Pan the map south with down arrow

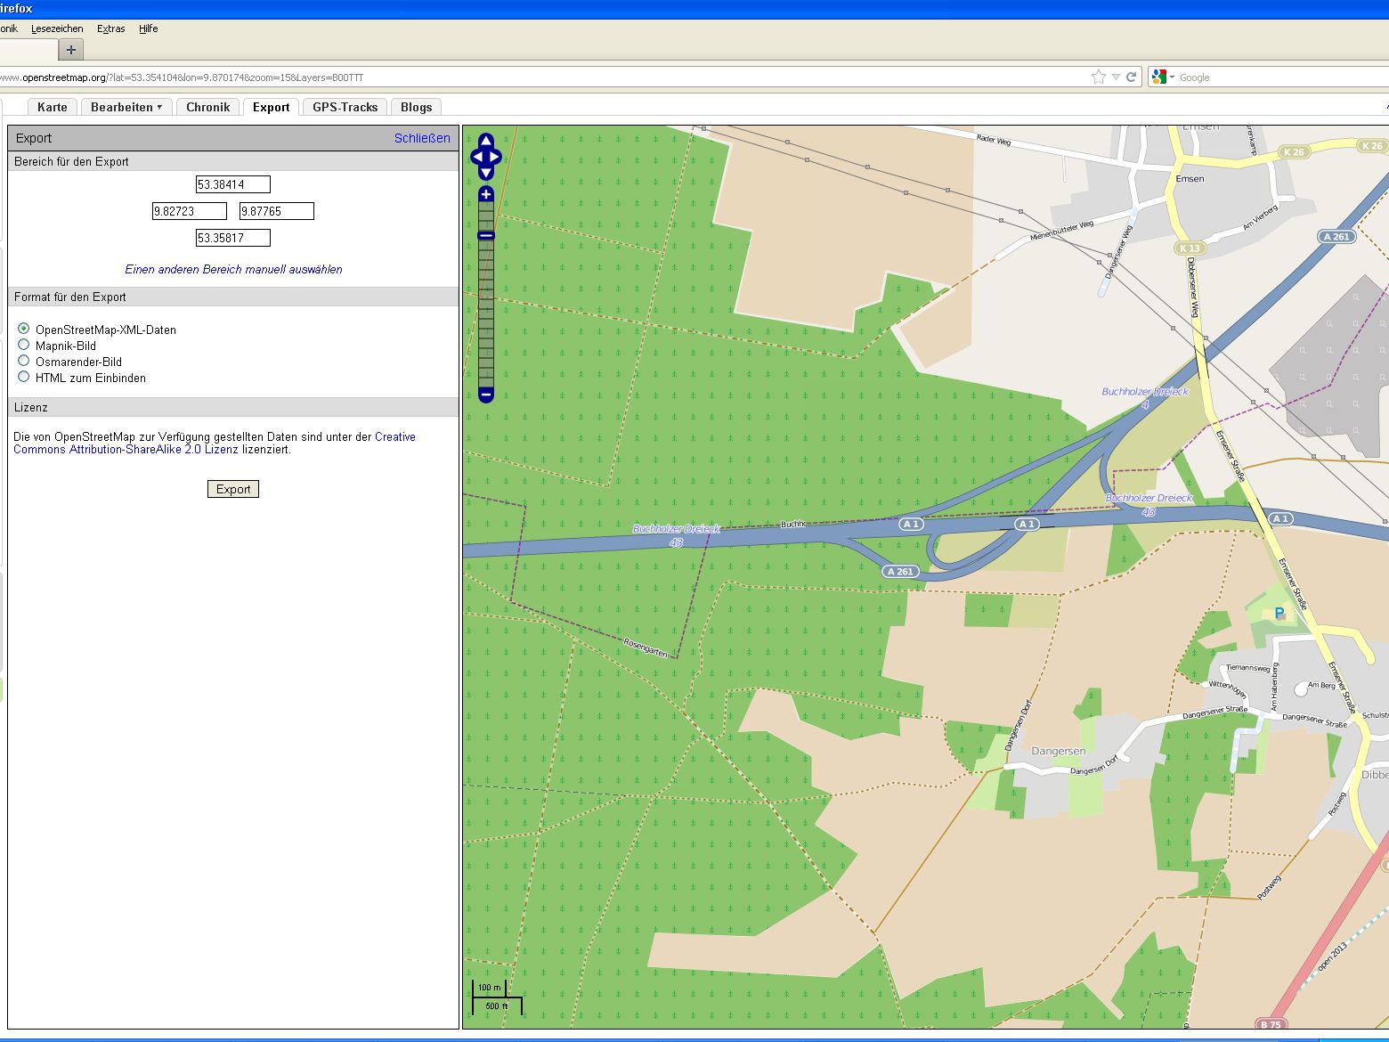click(x=486, y=173)
